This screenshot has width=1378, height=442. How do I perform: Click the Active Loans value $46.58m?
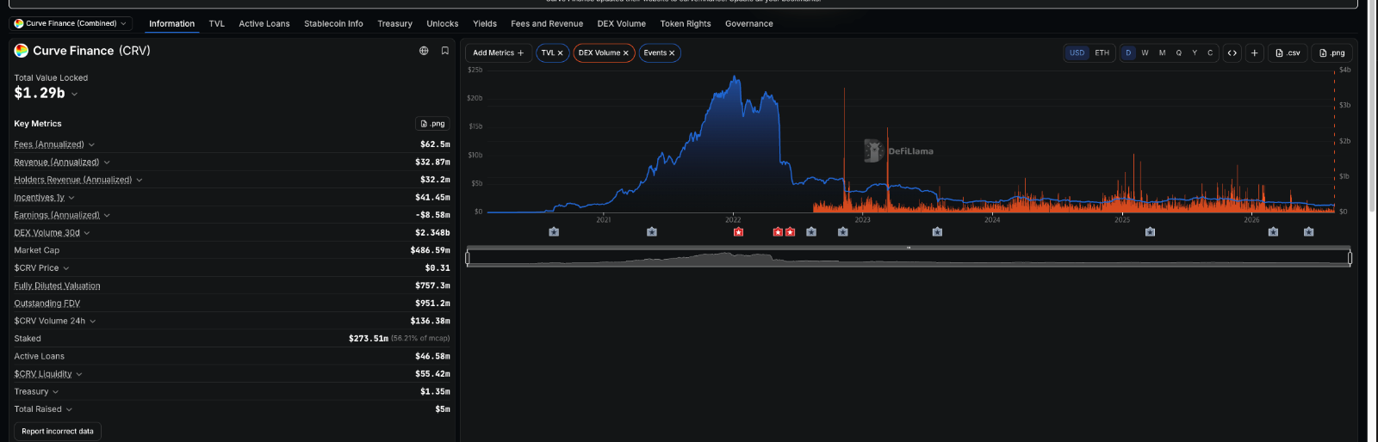[x=432, y=356]
